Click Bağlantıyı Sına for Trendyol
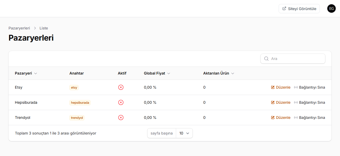 (309, 118)
